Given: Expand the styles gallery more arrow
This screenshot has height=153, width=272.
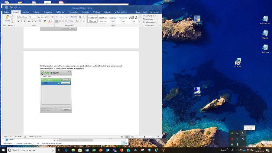Looking at the screenshot, I should (139, 22).
